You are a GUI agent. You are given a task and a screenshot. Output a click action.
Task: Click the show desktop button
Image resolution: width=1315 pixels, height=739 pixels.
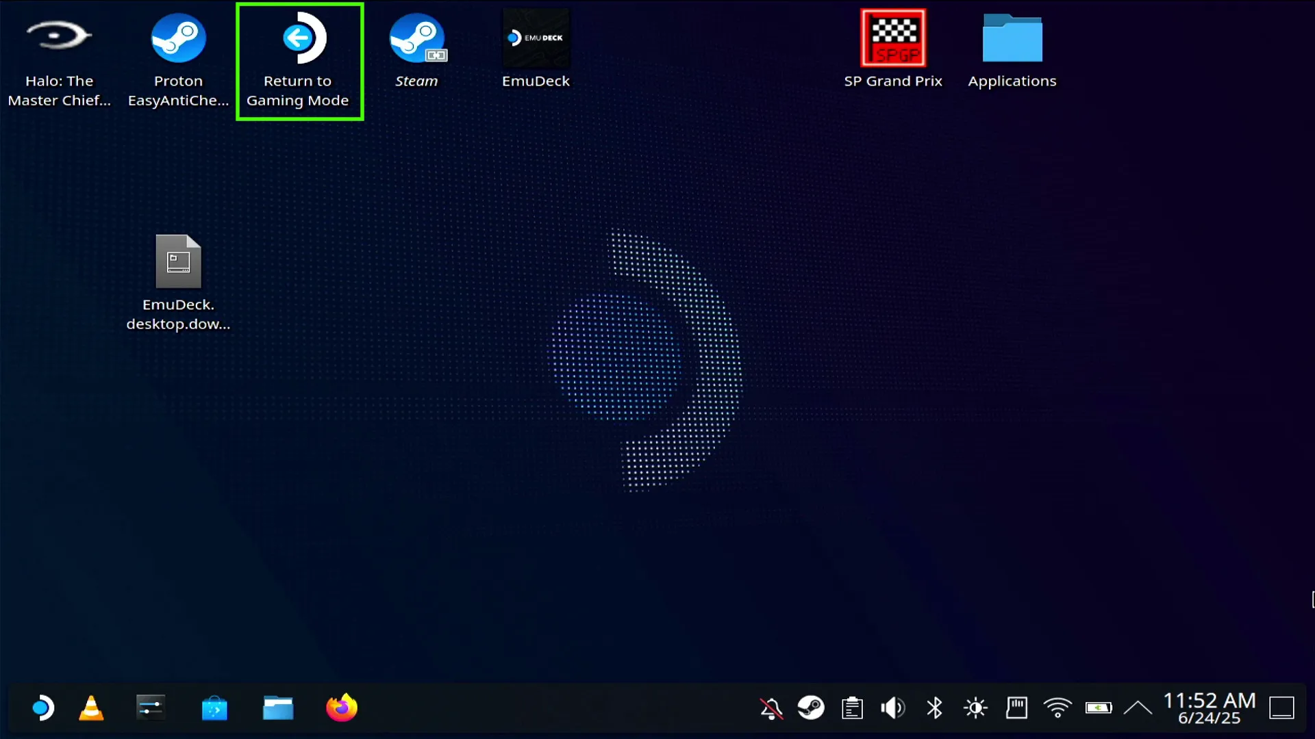click(x=1281, y=708)
